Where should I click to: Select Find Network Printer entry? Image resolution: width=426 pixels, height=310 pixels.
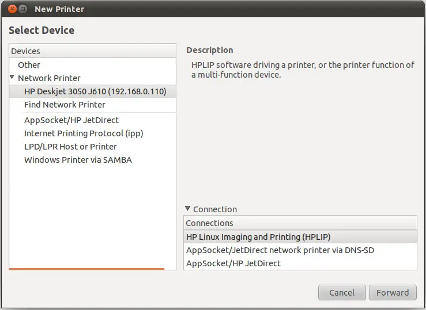coord(65,105)
